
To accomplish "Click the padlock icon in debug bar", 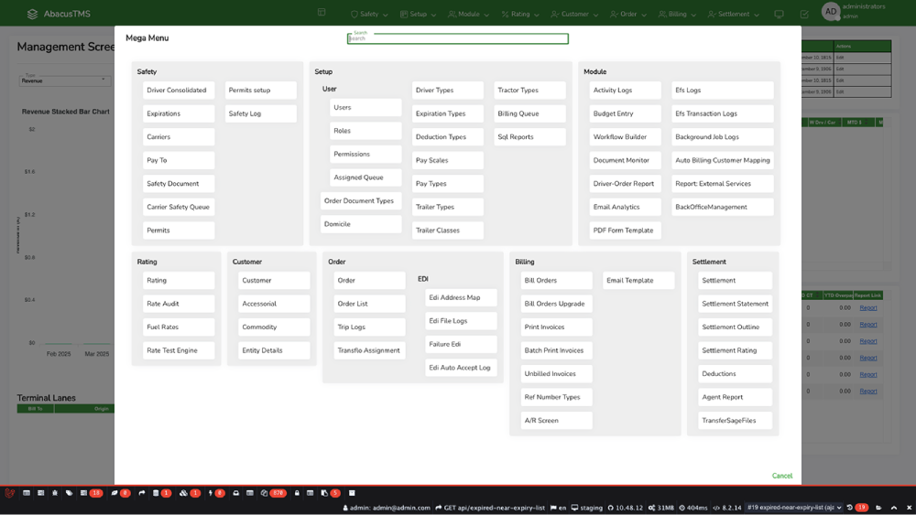I will 297,493.
